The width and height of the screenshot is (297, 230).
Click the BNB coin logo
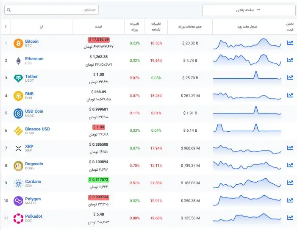pyautogui.click(x=18, y=96)
